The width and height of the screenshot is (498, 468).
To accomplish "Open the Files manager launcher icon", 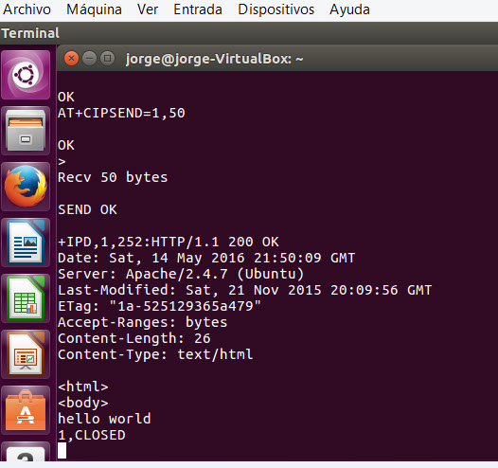I will (26, 131).
